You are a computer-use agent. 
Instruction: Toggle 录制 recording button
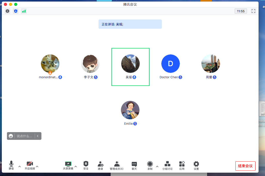pyautogui.click(x=150, y=165)
